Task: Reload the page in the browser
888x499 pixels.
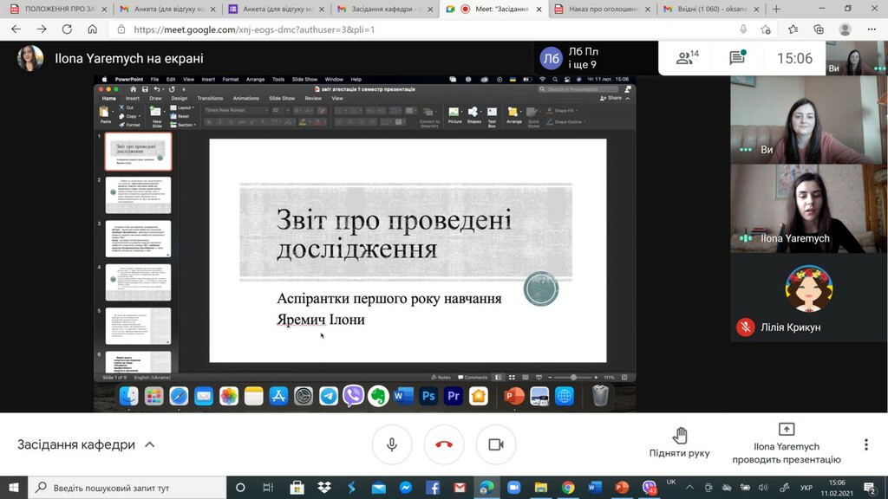Action: 67,29
